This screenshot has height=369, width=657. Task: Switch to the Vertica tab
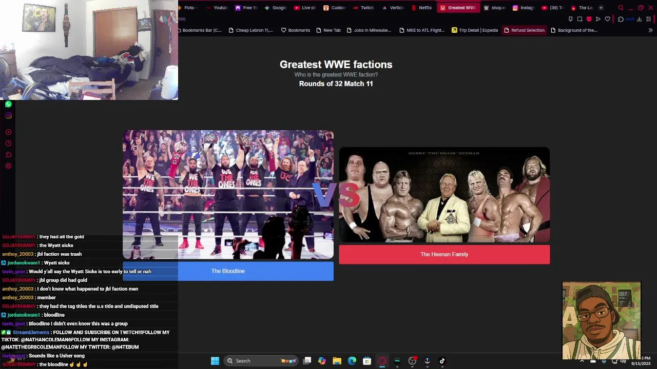tap(393, 8)
